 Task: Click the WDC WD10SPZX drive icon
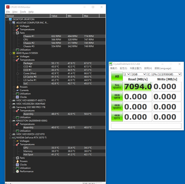point(14,134)
